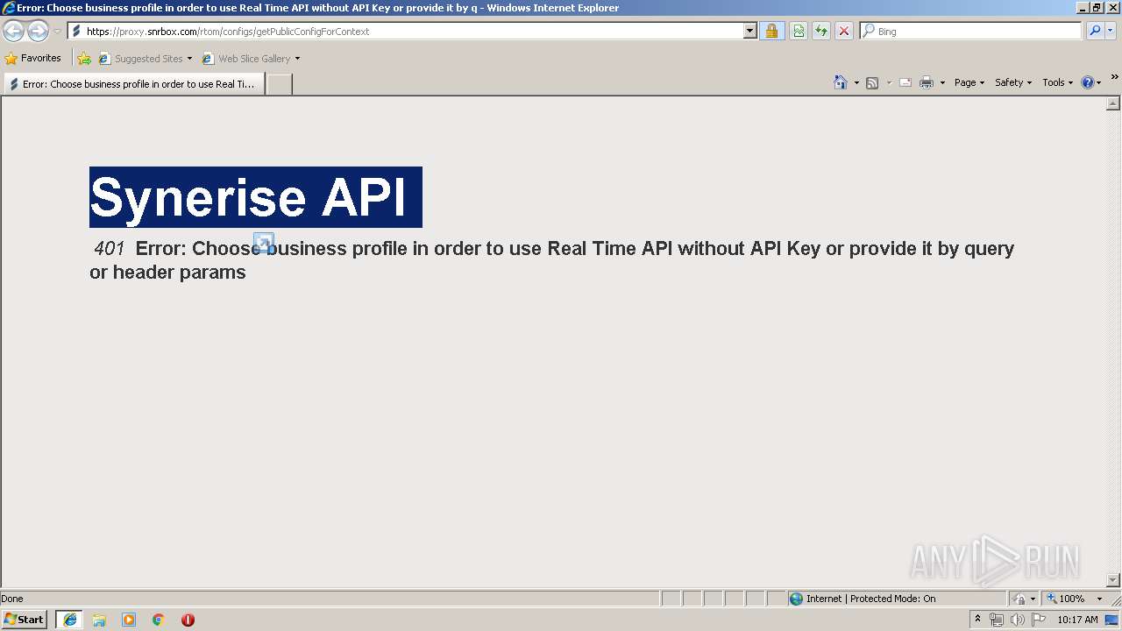Expand the Home button dropdown arrow
The image size is (1122, 631).
coord(856,82)
